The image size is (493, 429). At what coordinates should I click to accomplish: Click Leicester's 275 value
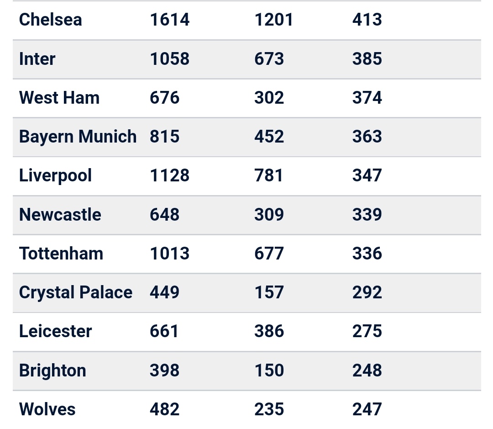point(367,331)
